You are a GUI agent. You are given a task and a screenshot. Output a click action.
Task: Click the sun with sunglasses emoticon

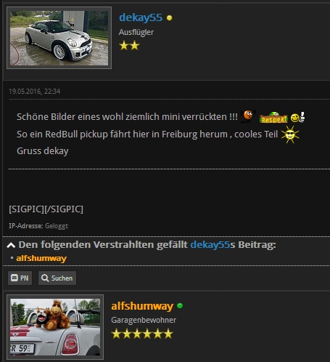point(290,134)
